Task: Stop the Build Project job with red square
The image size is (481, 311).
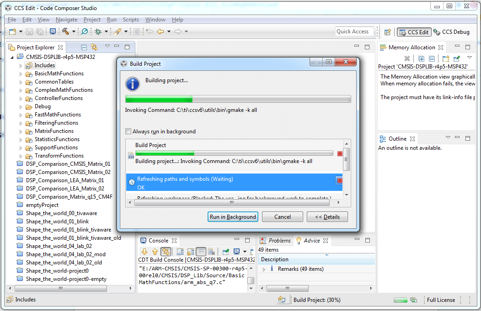Action: point(340,154)
